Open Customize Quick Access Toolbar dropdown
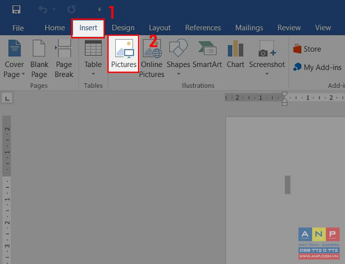This screenshot has width=345, height=264. tap(100, 9)
